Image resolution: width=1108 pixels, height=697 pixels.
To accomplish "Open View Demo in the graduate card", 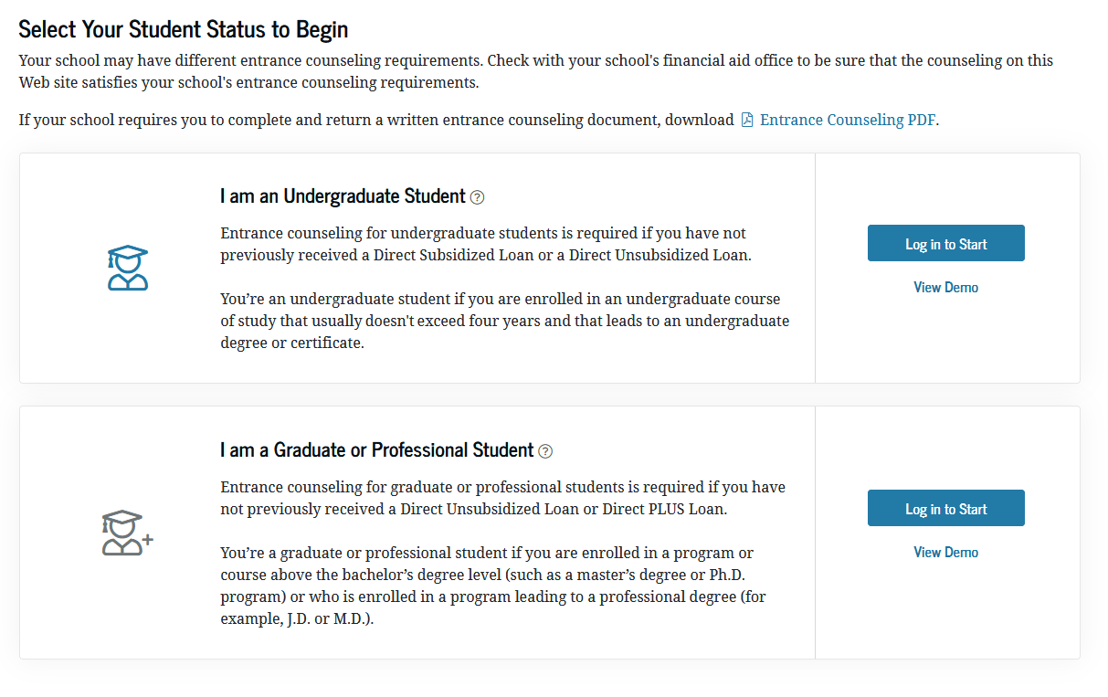I will point(945,552).
